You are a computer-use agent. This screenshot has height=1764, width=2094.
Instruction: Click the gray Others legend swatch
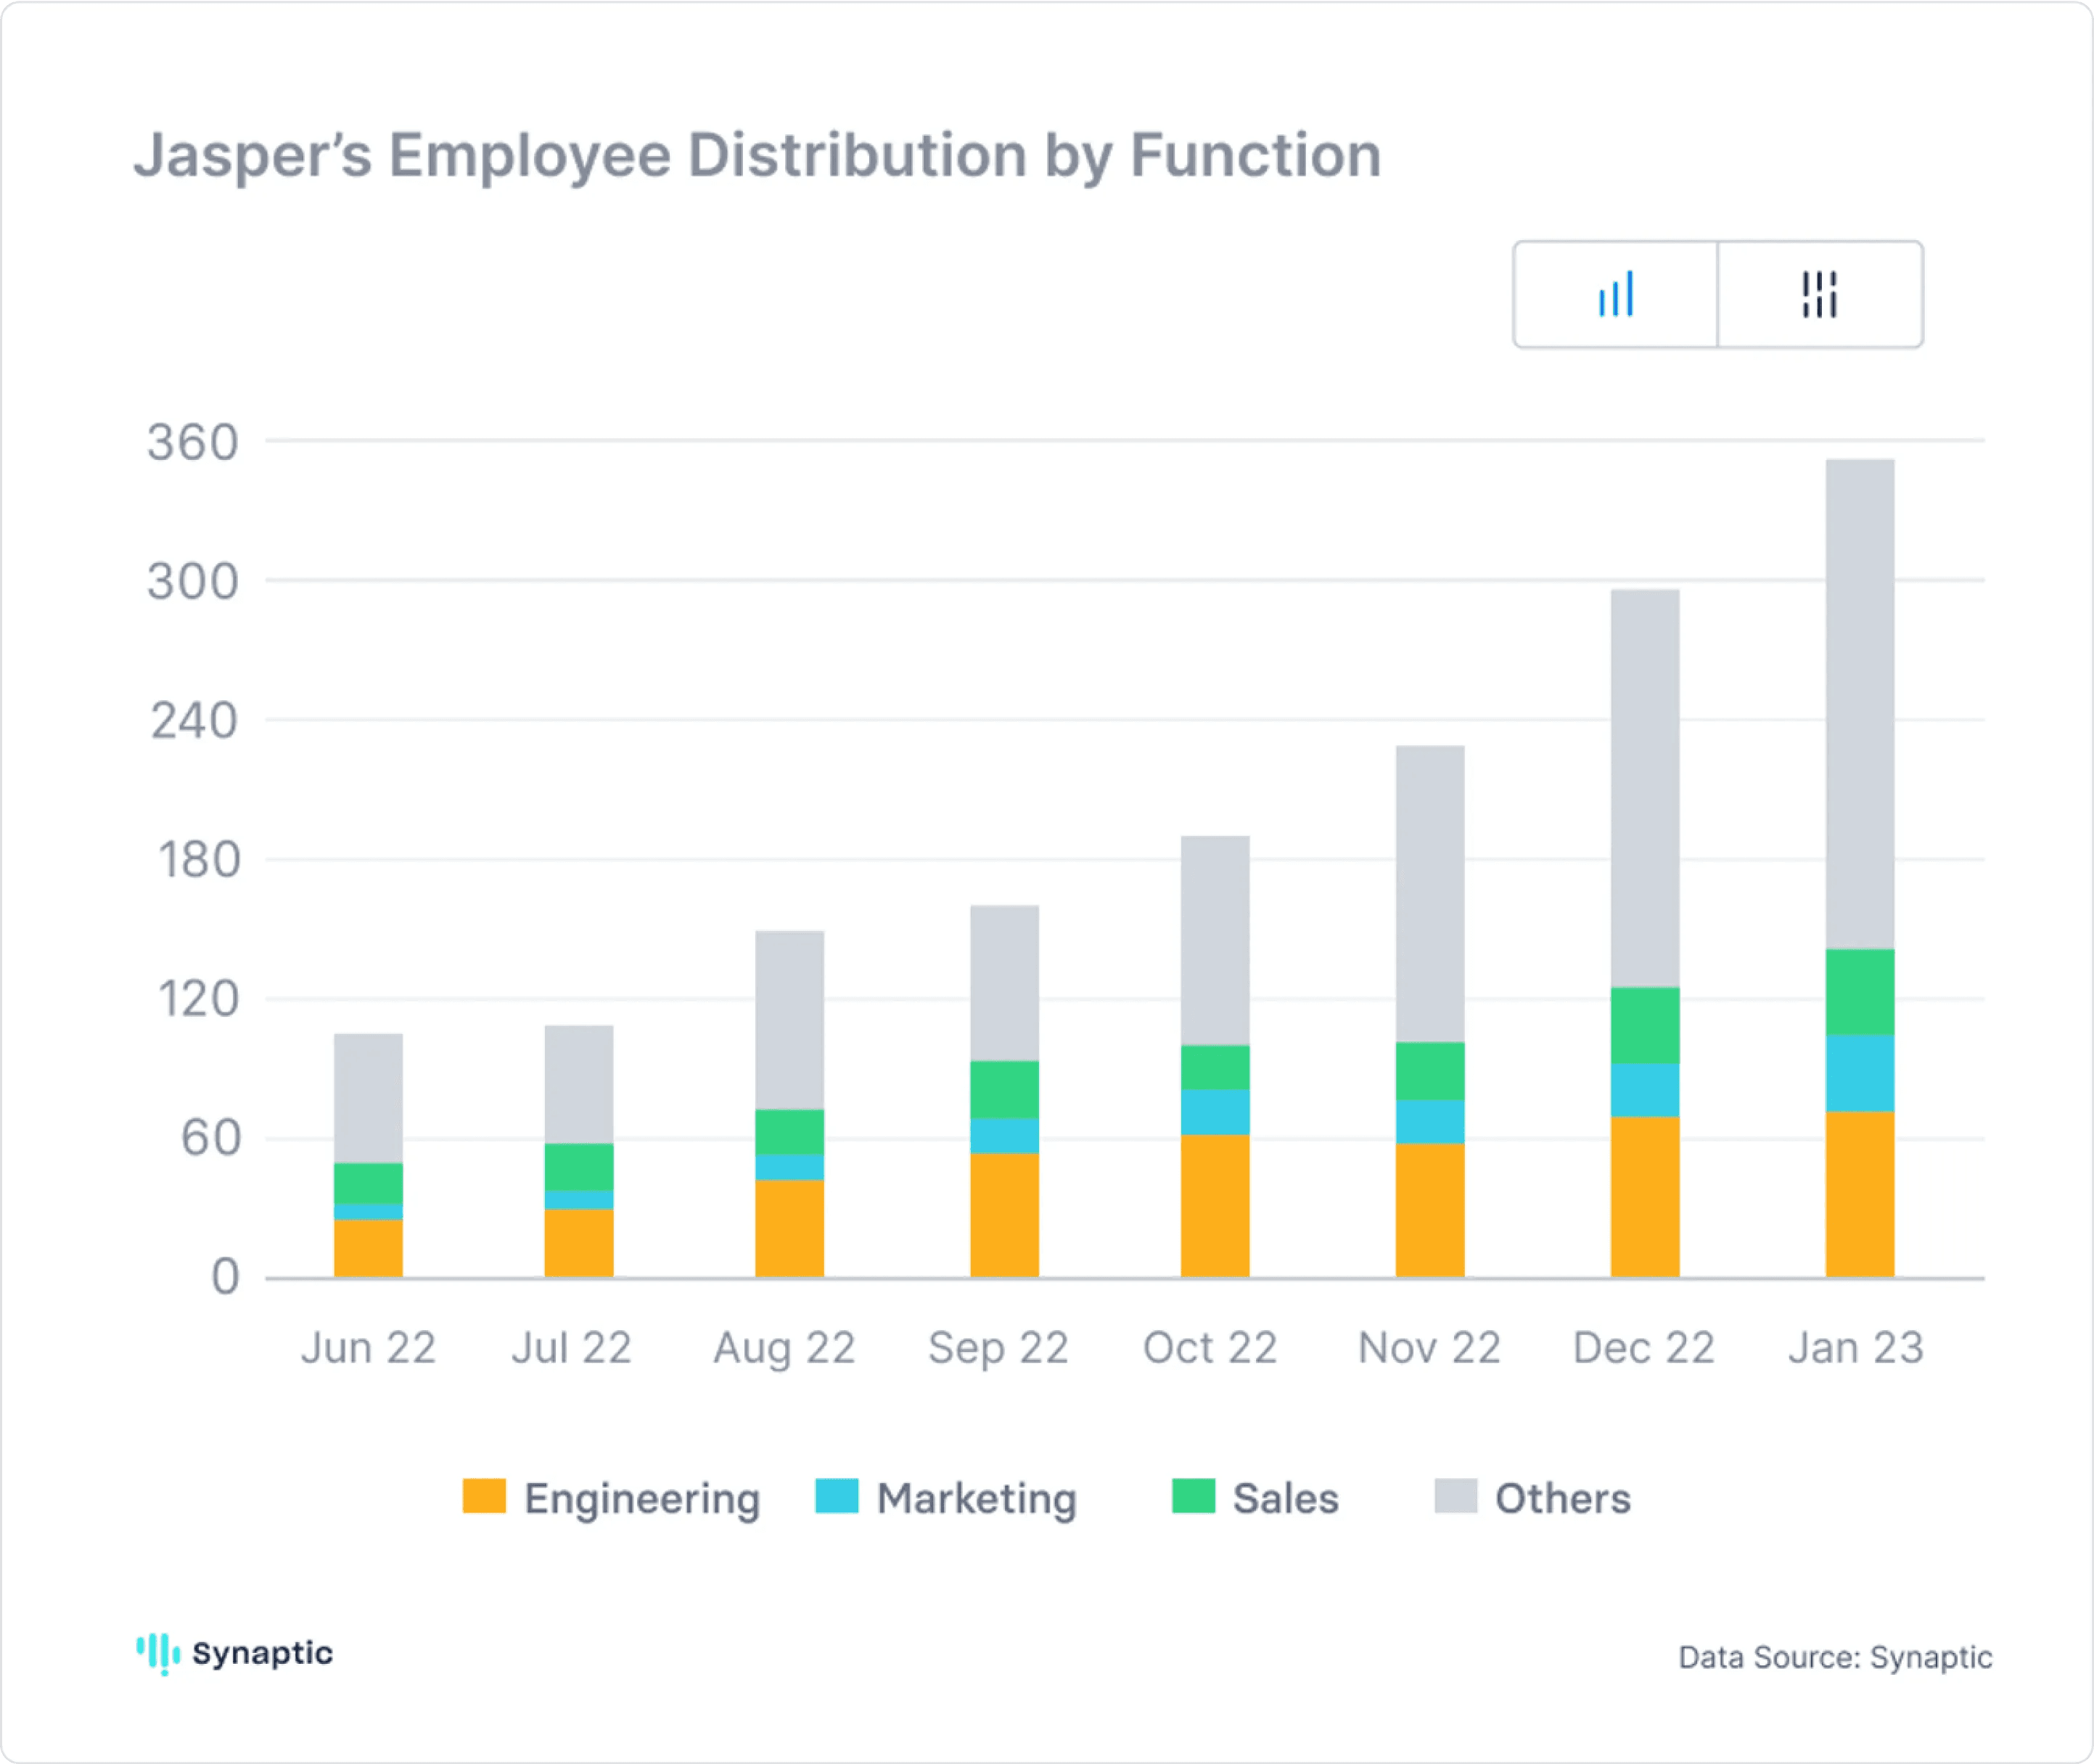pos(1455,1496)
